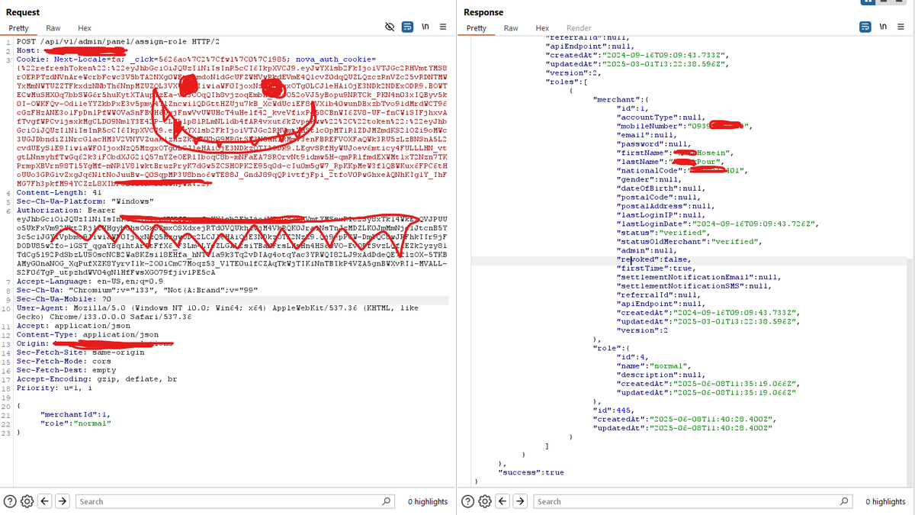Go to previous match in Response search
This screenshot has width=915, height=515.
click(502, 501)
